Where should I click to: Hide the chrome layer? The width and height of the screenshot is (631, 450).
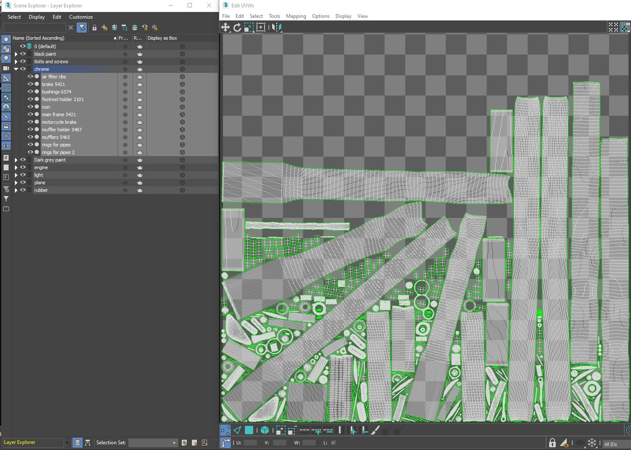coord(23,69)
